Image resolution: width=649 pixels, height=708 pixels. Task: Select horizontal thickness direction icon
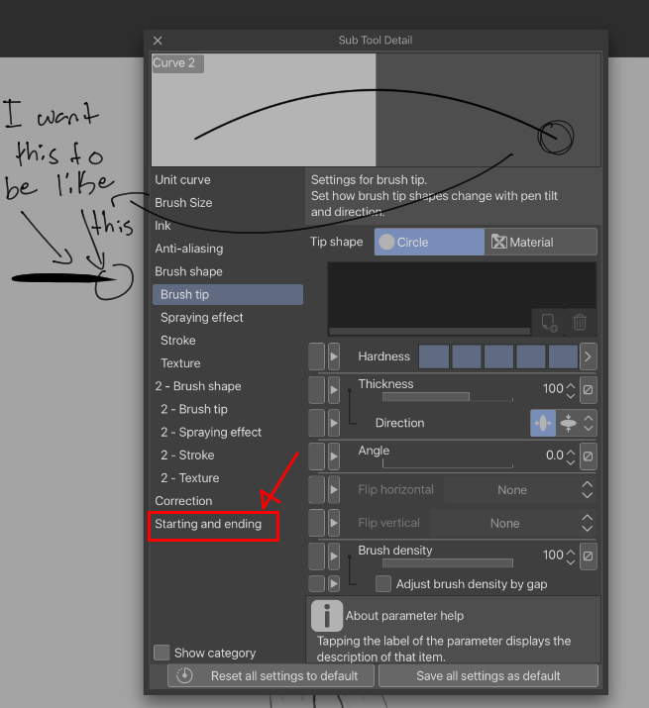click(x=543, y=423)
